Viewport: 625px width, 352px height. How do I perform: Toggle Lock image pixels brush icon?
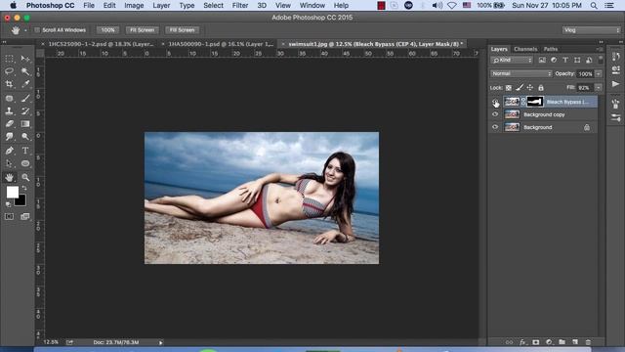click(520, 87)
